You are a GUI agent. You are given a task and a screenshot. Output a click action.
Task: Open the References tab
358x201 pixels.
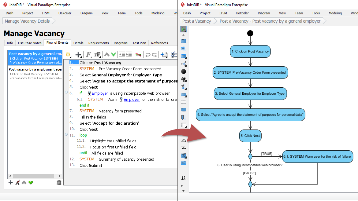(x=160, y=43)
